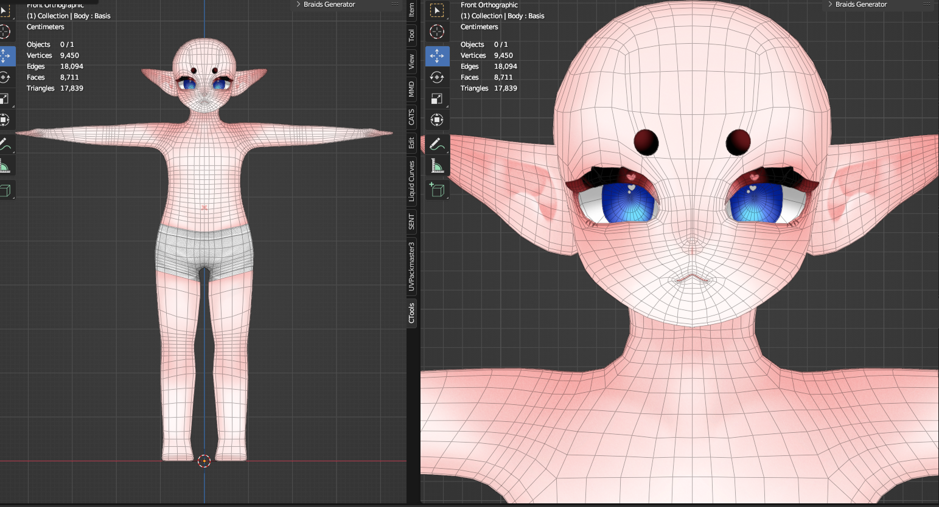Activate the 3D Cursor tool in left viewport
The image size is (939, 507).
(x=5, y=32)
